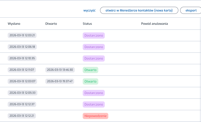
Task: Click the "Otwarto" column header
Action: [51, 24]
